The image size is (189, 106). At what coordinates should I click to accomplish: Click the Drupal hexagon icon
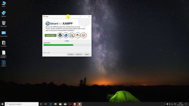pos(66,35)
